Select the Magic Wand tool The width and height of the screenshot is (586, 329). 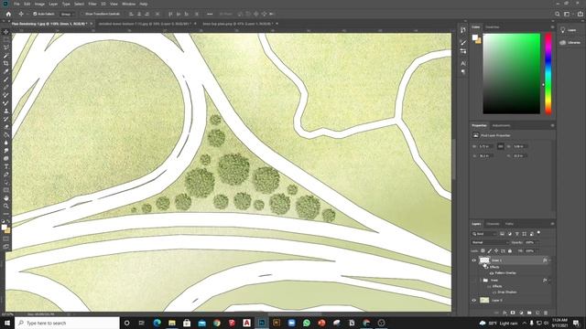[x=6, y=56]
